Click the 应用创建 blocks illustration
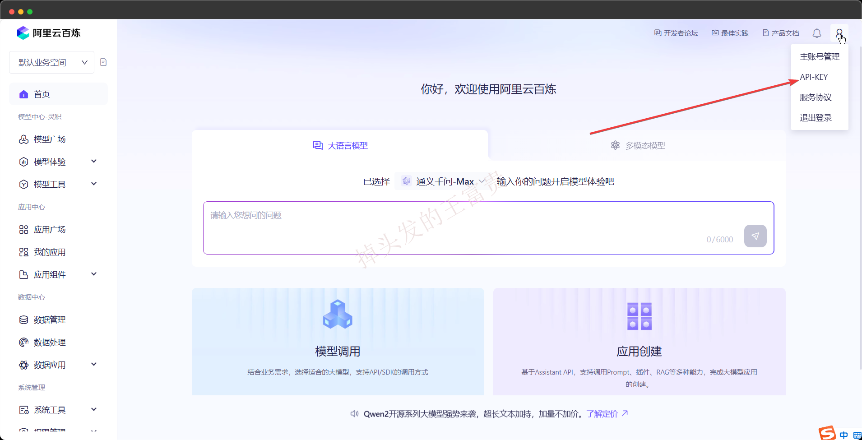862x440 pixels. point(640,316)
